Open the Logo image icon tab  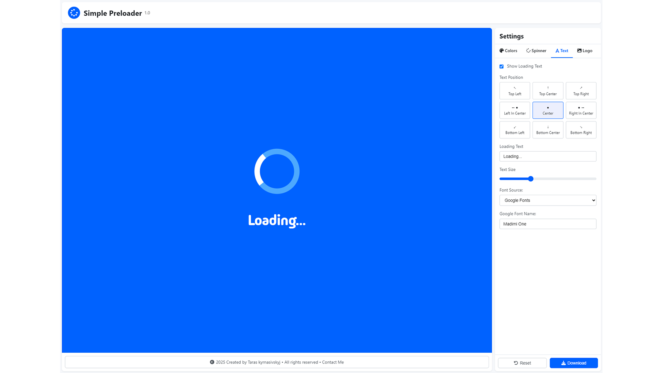pos(578,51)
